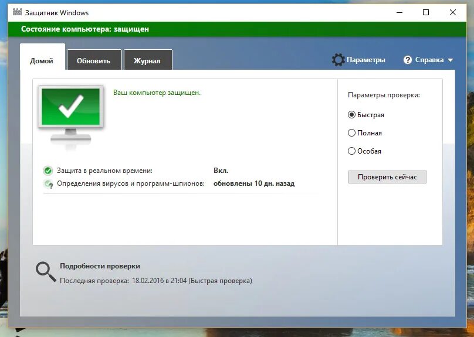Click last scan date '18.02.2016 в 21:04'
Viewport: 474px width, 337px height.
point(160,281)
